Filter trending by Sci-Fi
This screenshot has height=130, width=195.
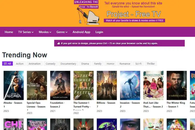click(138, 64)
